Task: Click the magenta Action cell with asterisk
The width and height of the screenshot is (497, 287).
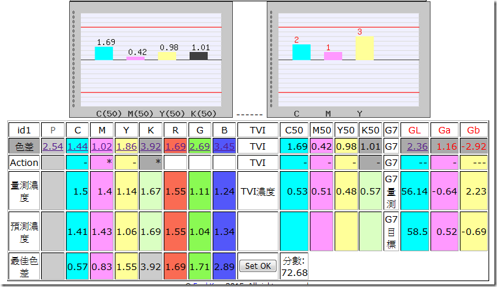Action: tap(102, 162)
